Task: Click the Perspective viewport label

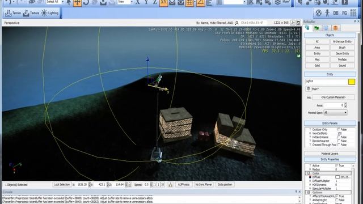Action: [12, 23]
